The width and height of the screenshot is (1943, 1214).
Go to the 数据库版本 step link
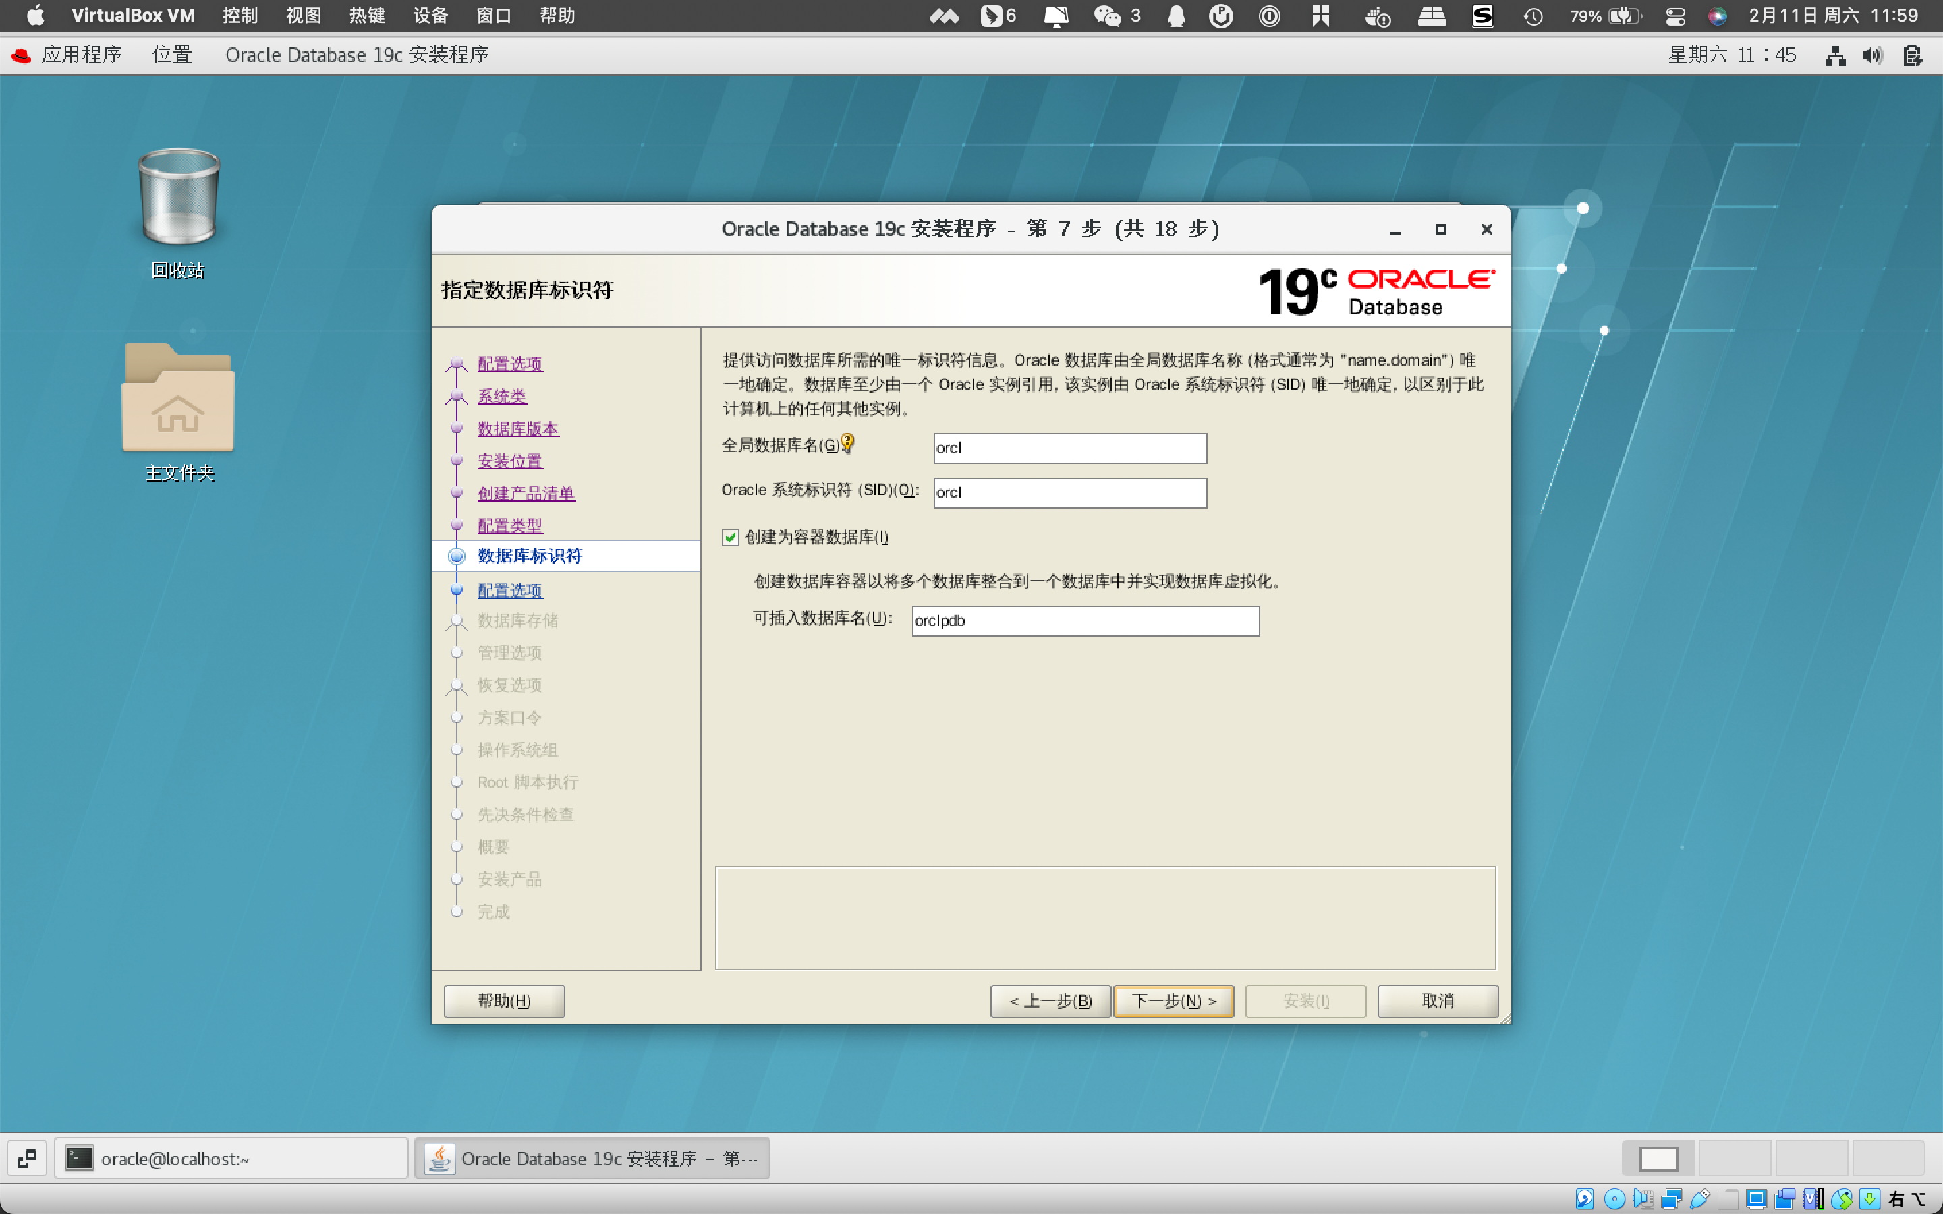pyautogui.click(x=518, y=429)
